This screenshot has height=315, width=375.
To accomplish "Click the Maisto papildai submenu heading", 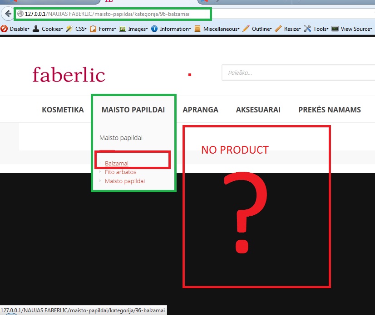I will click(121, 138).
